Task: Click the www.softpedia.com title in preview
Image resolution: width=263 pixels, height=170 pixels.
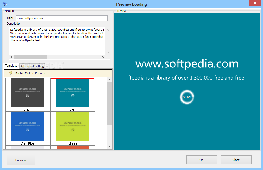Action: tap(187, 64)
